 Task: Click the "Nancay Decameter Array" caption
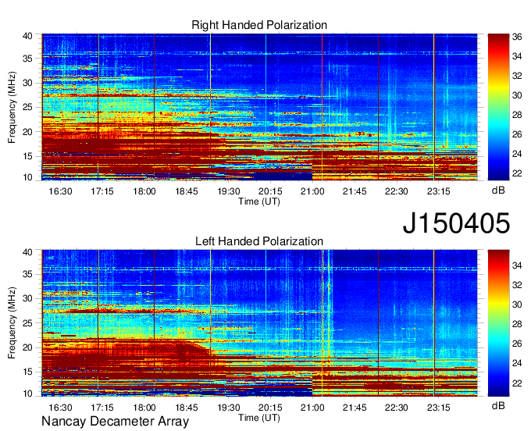(115, 421)
